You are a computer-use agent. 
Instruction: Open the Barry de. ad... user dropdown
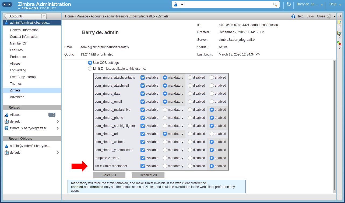[322, 5]
